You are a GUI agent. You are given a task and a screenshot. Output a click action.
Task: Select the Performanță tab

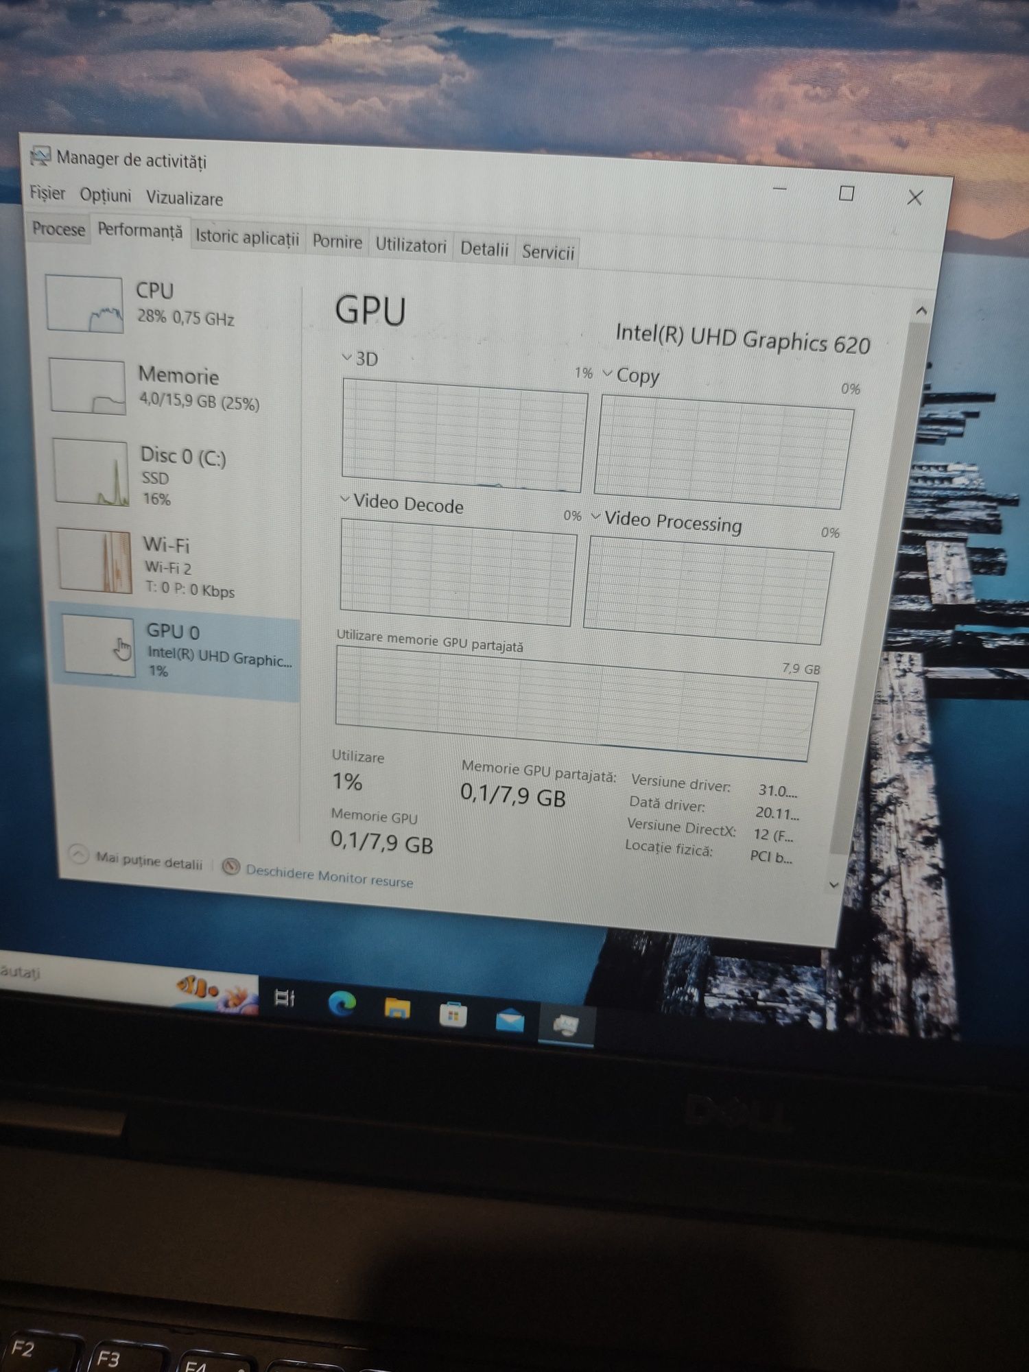pos(140,230)
